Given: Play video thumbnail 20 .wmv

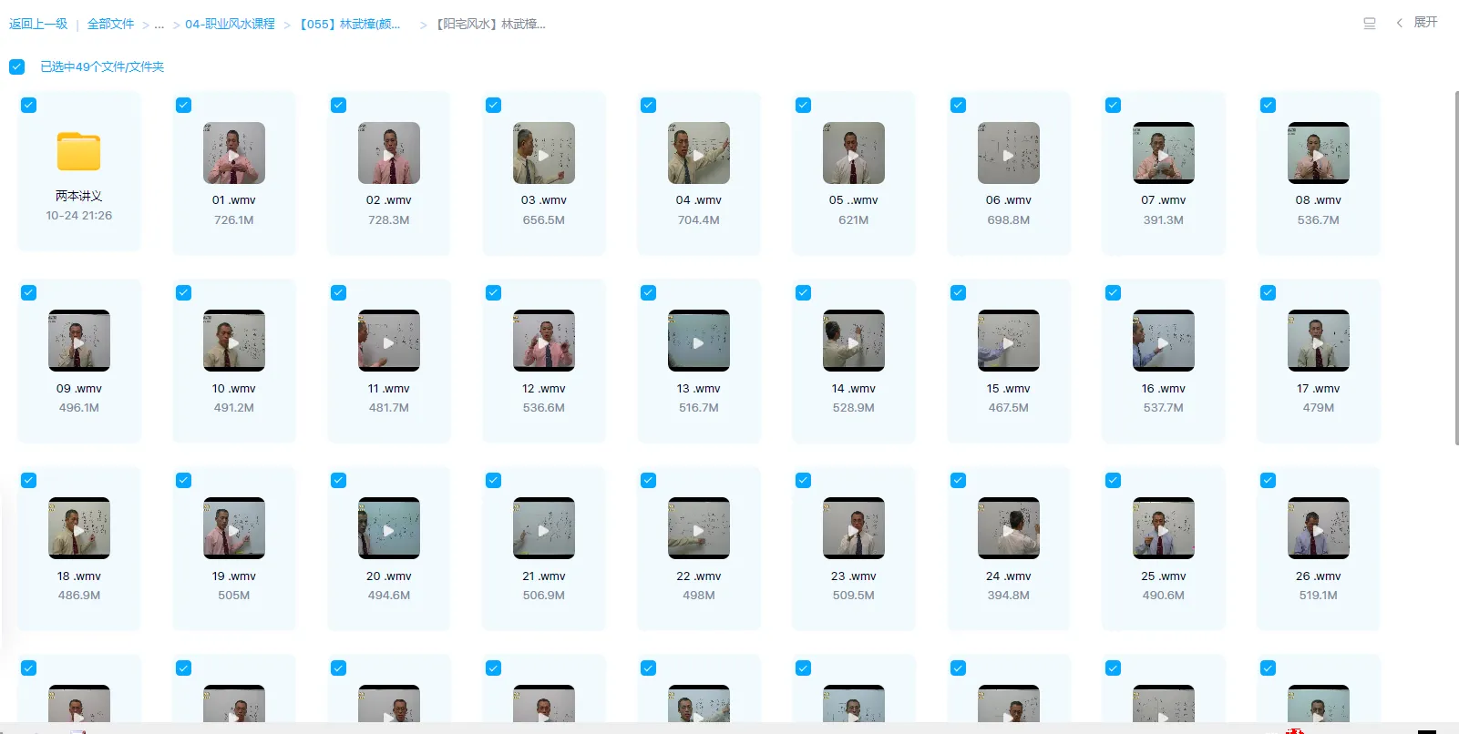Looking at the screenshot, I should 389,528.
